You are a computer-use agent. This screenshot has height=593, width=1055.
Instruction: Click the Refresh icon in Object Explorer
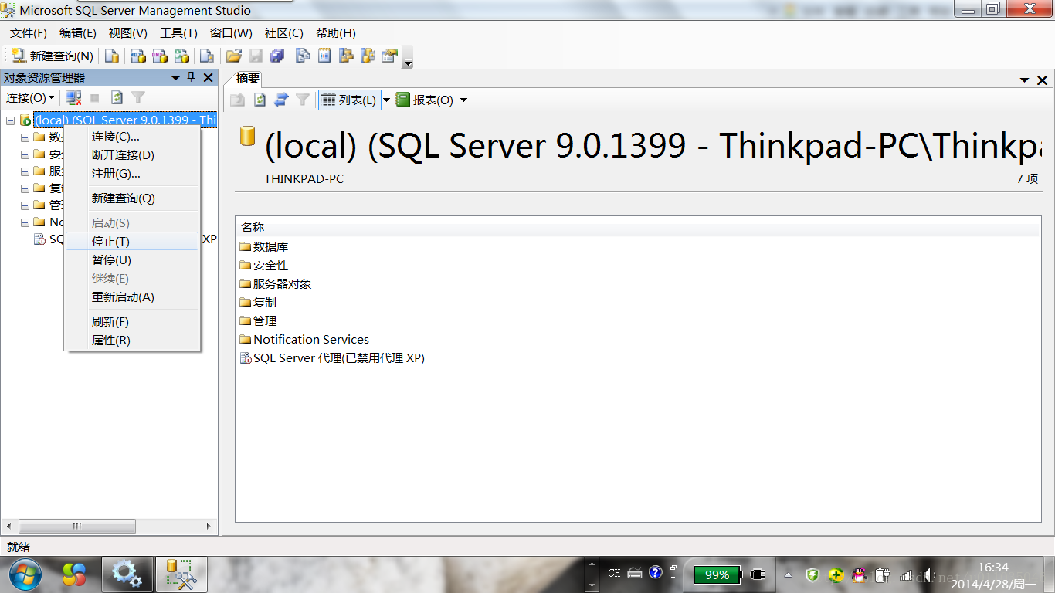click(x=117, y=98)
